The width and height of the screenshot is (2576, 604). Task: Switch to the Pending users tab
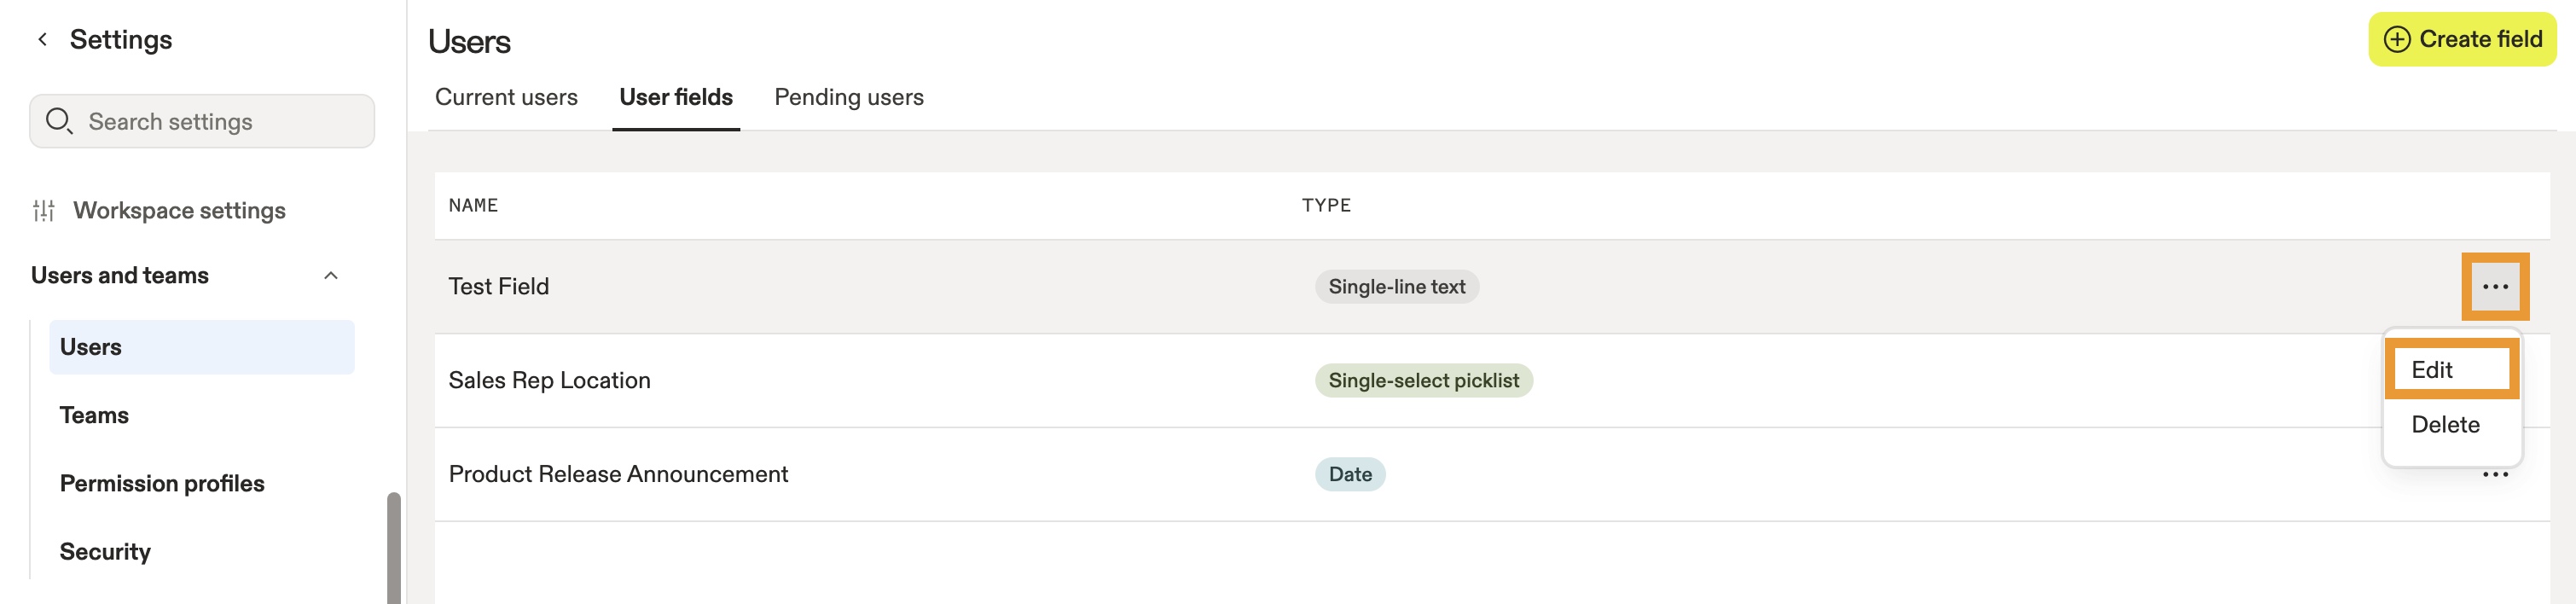coord(848,97)
